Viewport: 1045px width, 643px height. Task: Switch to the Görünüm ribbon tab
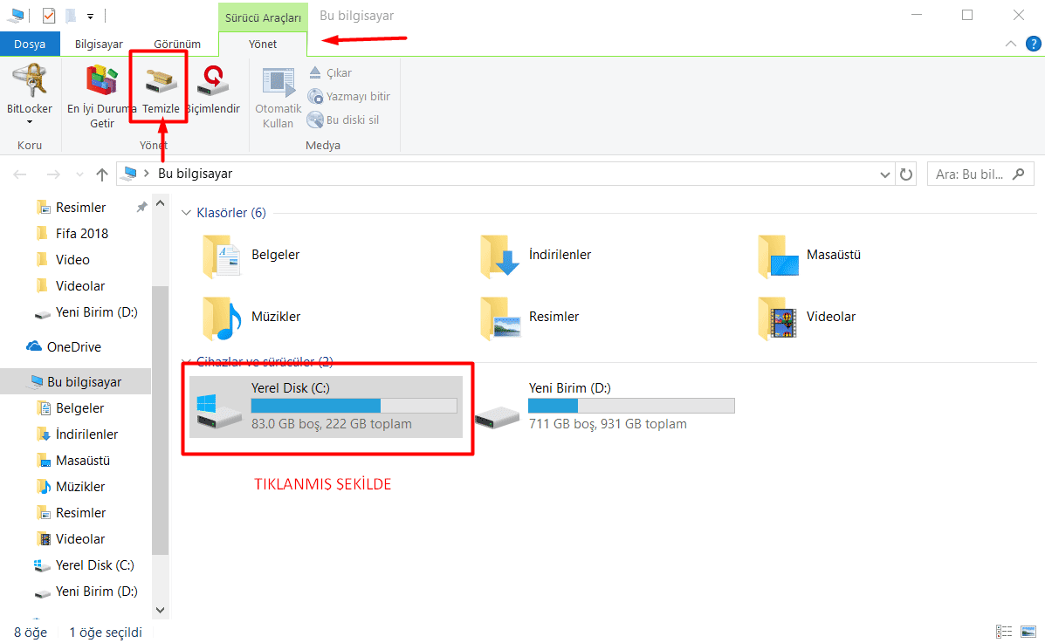tap(177, 44)
